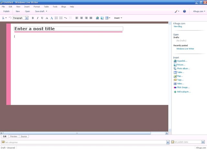Open the Edit menu
This screenshot has height=149, width=207.
10,6
